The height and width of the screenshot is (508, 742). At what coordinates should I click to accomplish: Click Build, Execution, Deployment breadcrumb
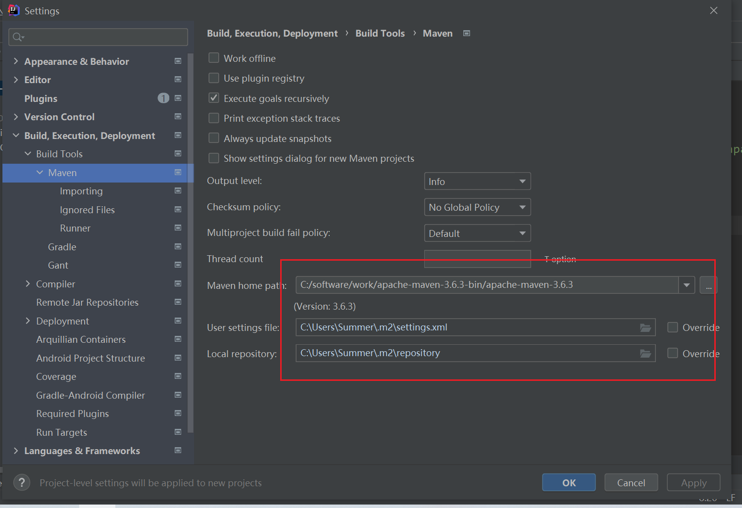click(x=272, y=33)
